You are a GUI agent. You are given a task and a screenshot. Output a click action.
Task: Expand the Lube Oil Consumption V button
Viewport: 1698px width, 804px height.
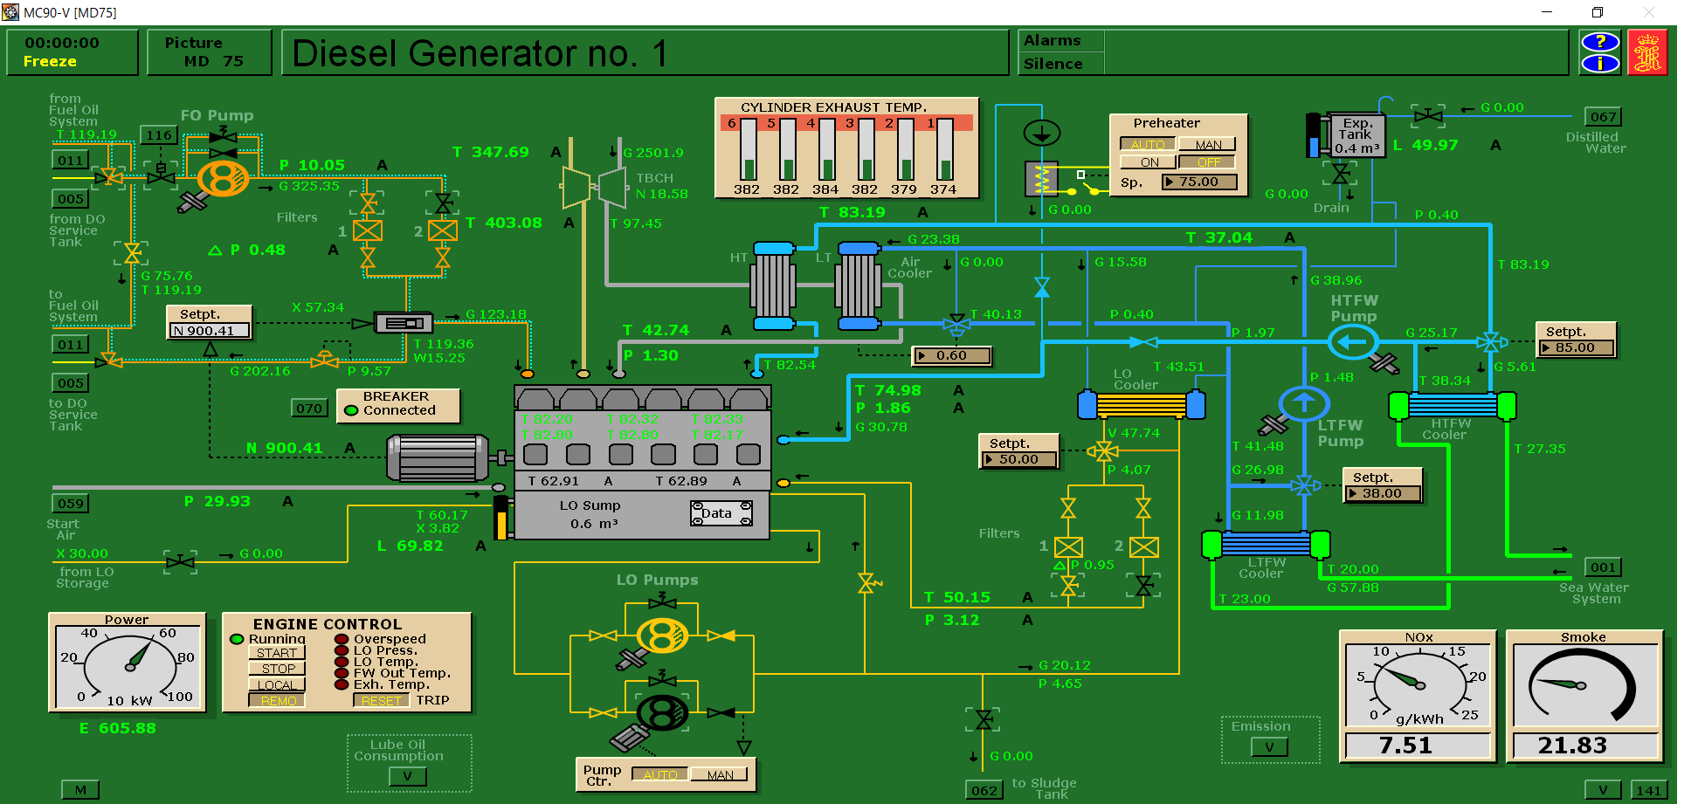click(x=407, y=775)
